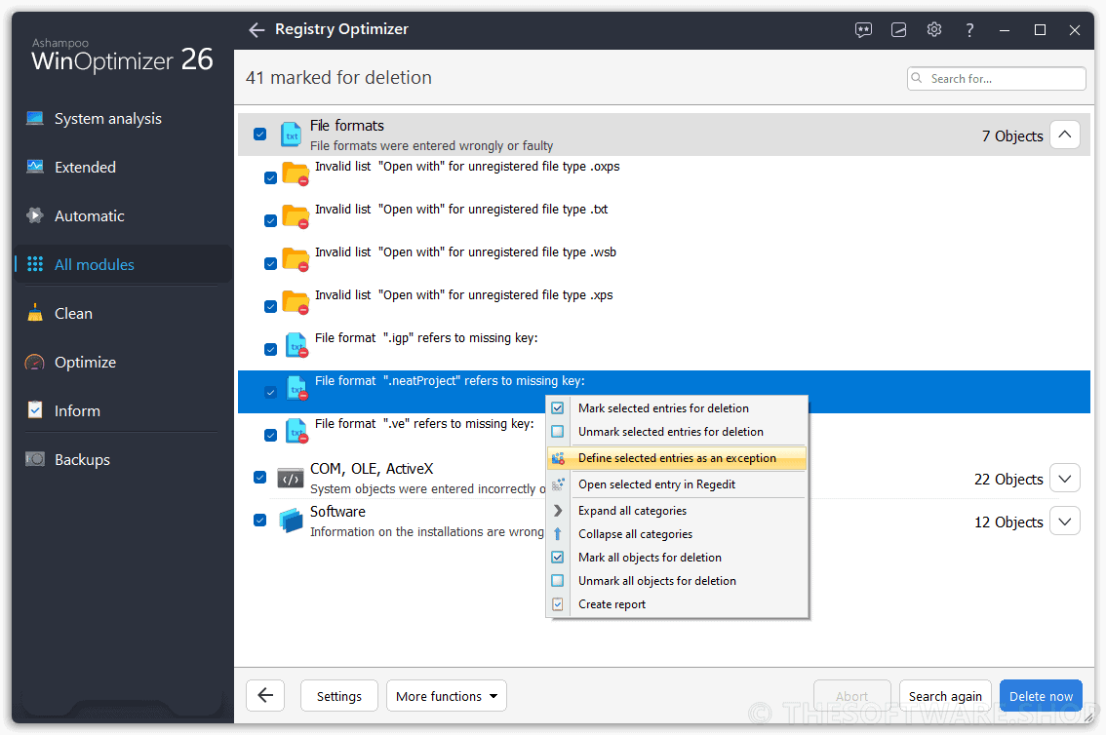This screenshot has width=1106, height=735.
Task: Click file icon of .igp entry
Action: pos(296,345)
